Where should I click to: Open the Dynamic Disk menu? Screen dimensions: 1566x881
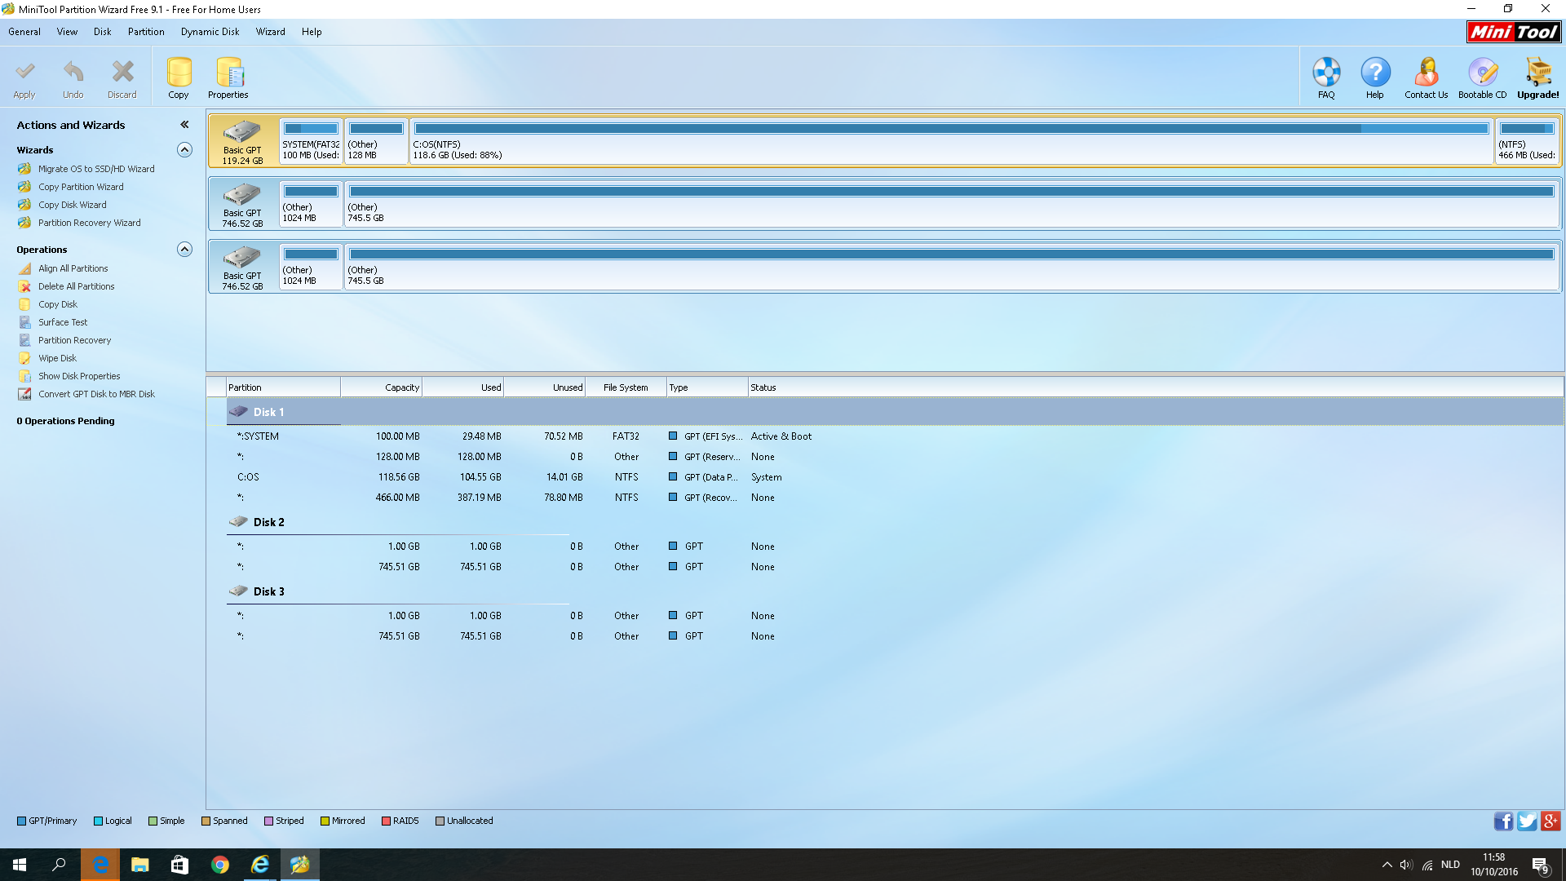(x=210, y=32)
